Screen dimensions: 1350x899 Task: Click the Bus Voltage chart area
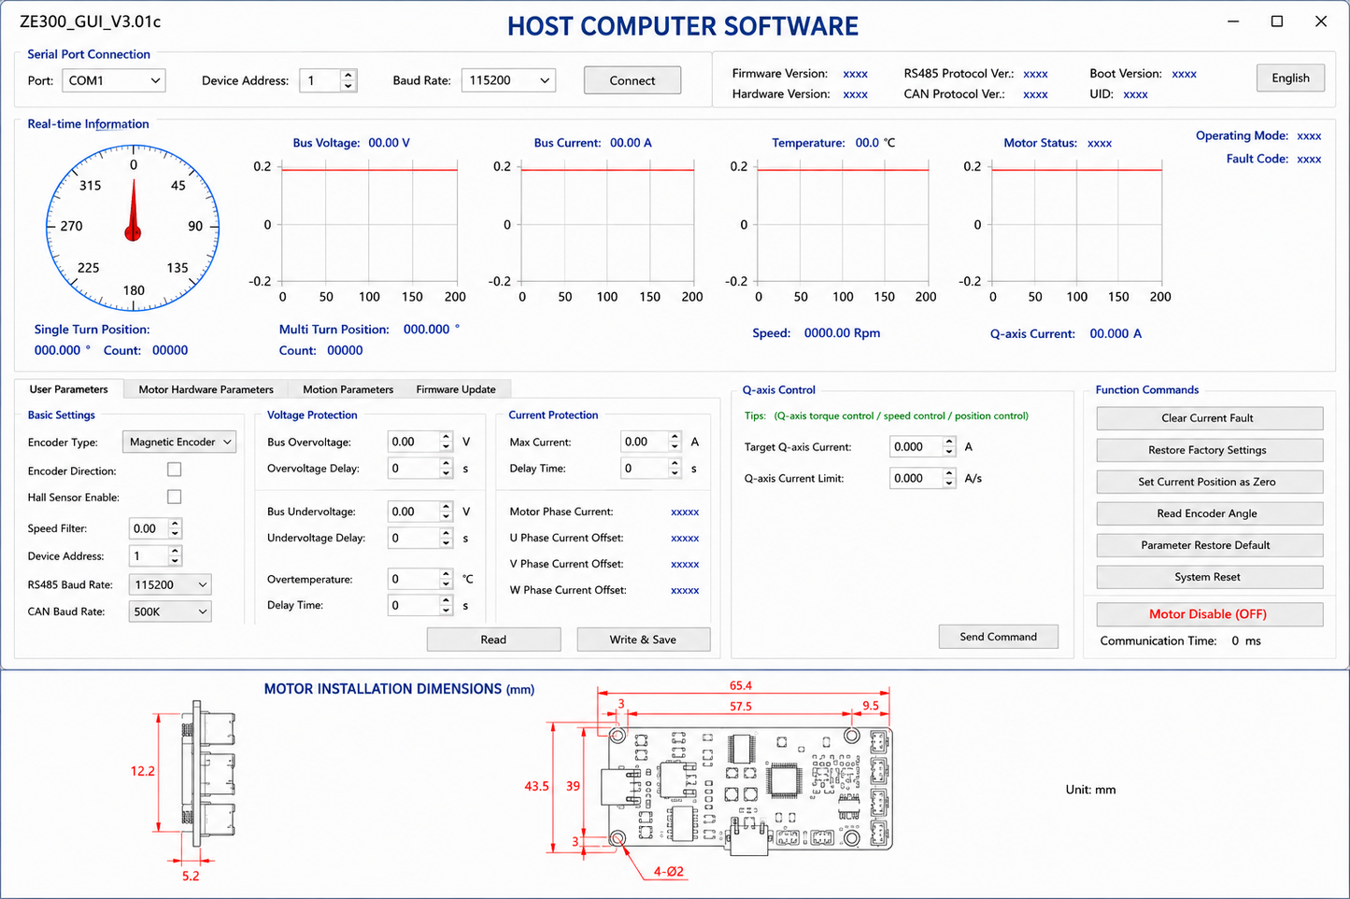(370, 224)
